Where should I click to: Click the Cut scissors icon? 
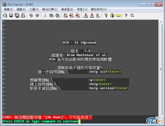coord(45,16)
